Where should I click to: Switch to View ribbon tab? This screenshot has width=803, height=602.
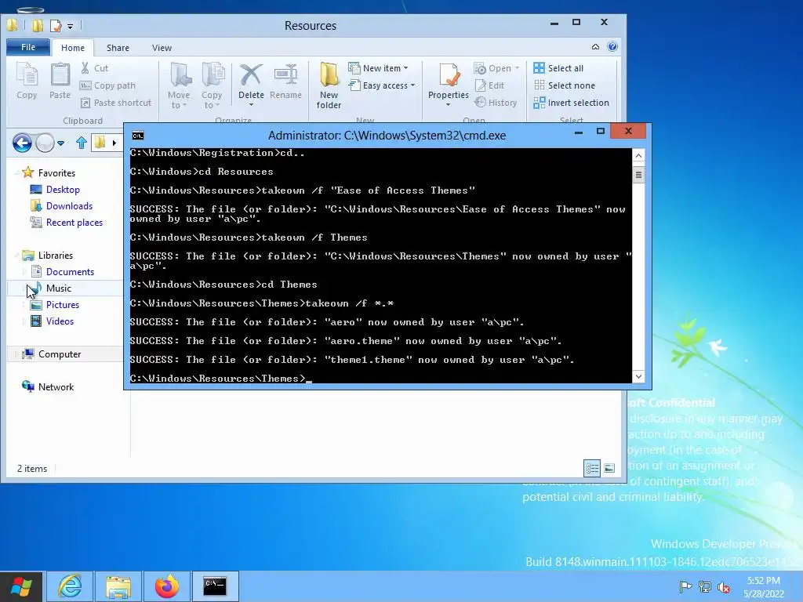162,48
